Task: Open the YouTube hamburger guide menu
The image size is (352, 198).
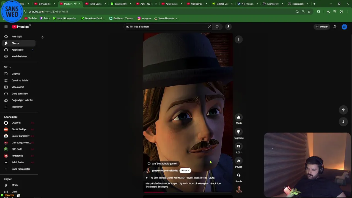Action: tap(6, 27)
